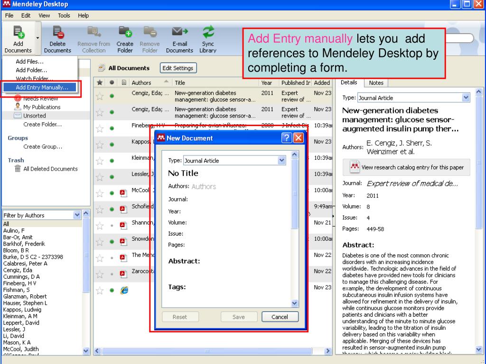Open PDF icon on Schofield row

click(123, 209)
